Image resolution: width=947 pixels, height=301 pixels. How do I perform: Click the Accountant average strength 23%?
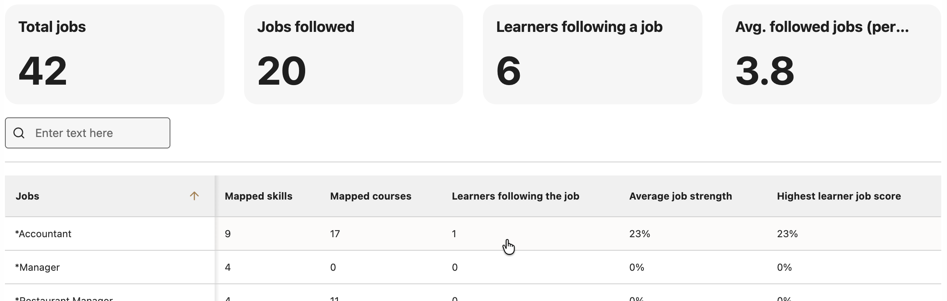640,234
